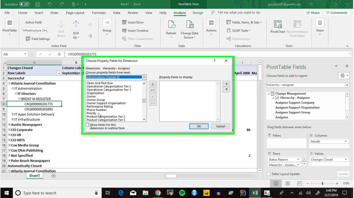This screenshot has width=354, height=198.
Task: Open the View tab
Action: 148,13
